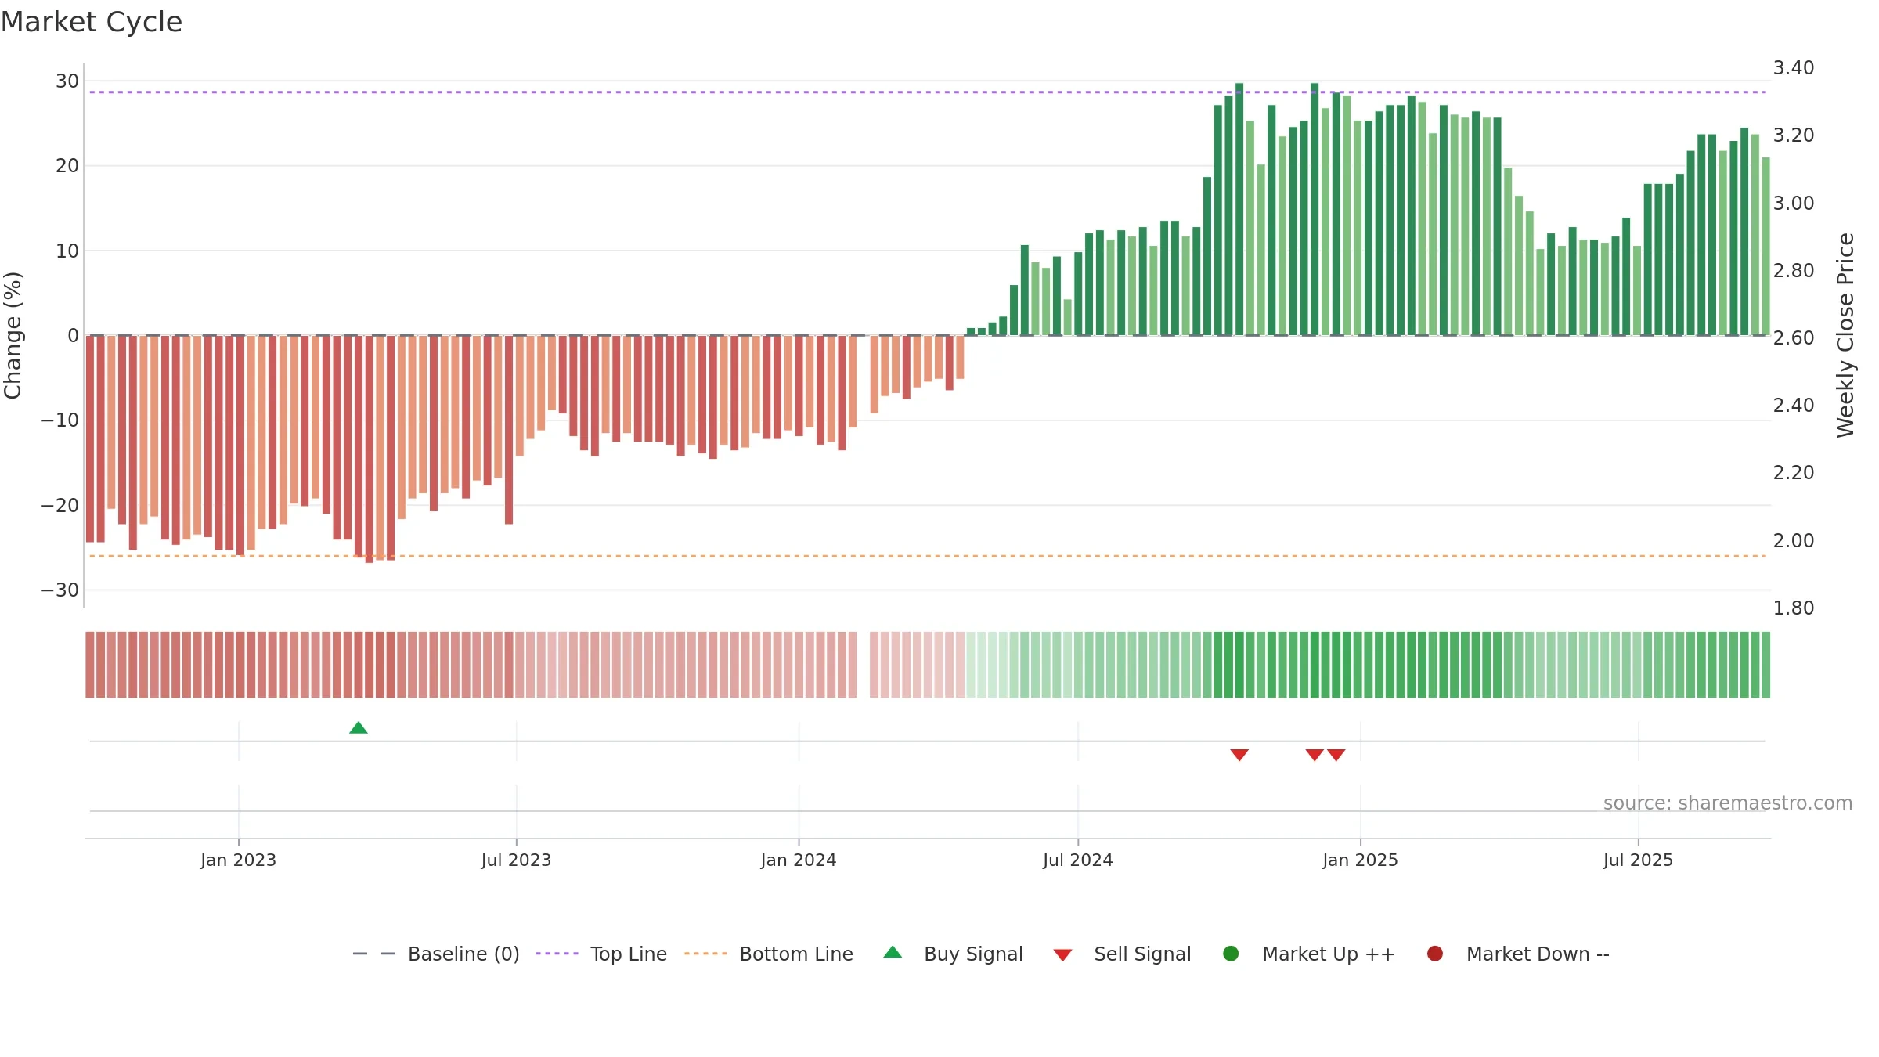Click the gray dashed Baseline legend sample
Image resolution: width=1879 pixels, height=1057 pixels.
(x=374, y=954)
